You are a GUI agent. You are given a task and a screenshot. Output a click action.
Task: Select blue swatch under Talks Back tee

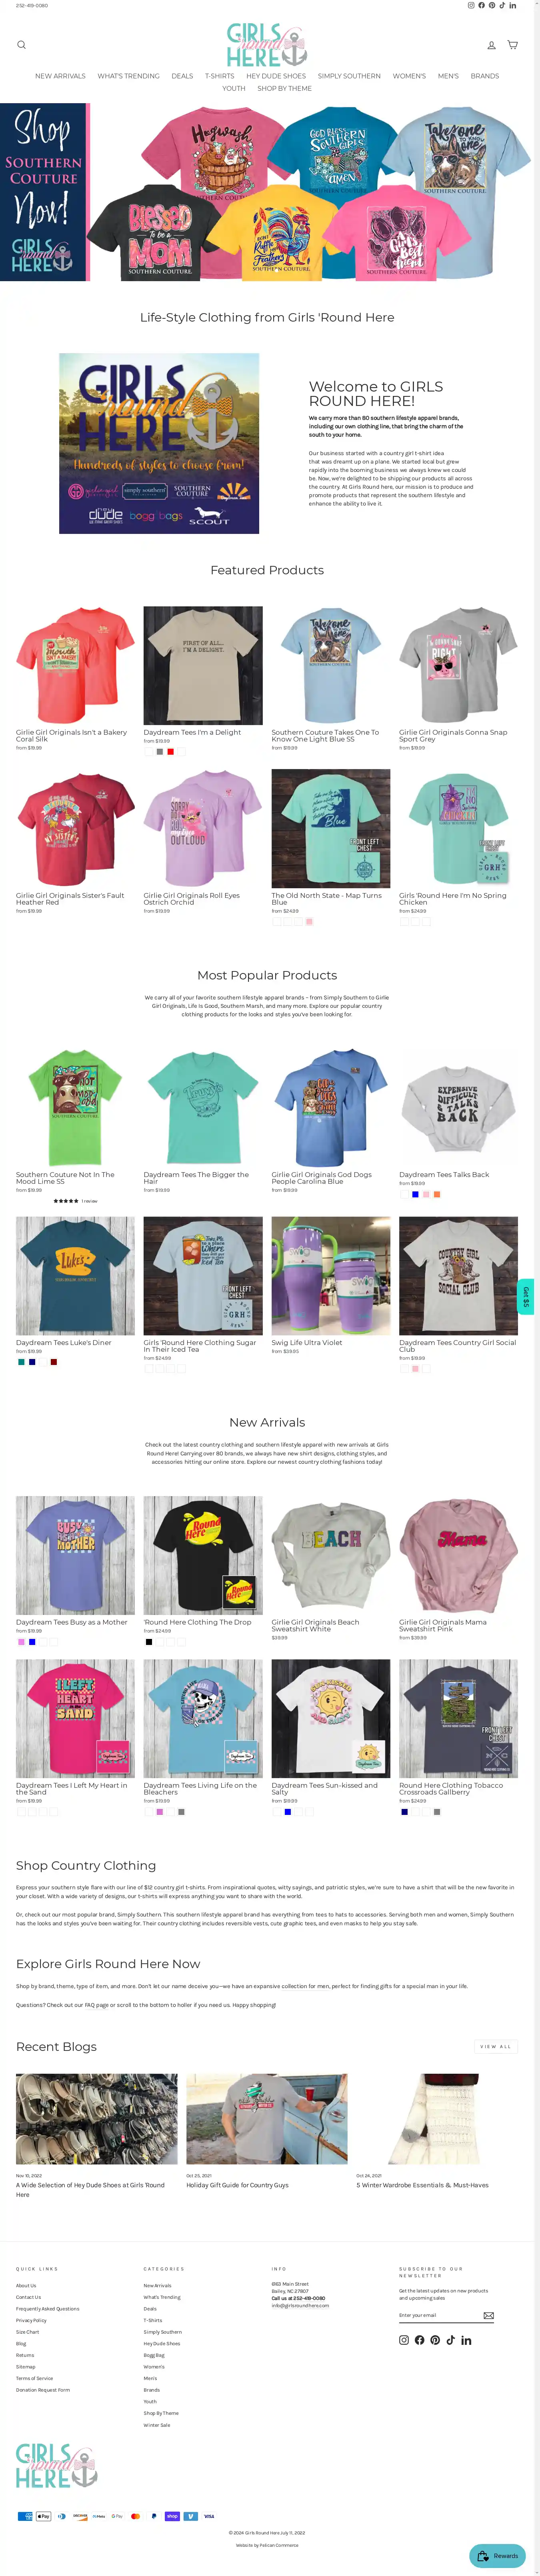(415, 1194)
